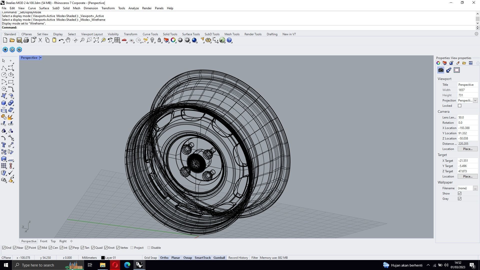Viewport: 480px width, 270px height.
Task: Open the camera view properties icon
Action: [441, 70]
